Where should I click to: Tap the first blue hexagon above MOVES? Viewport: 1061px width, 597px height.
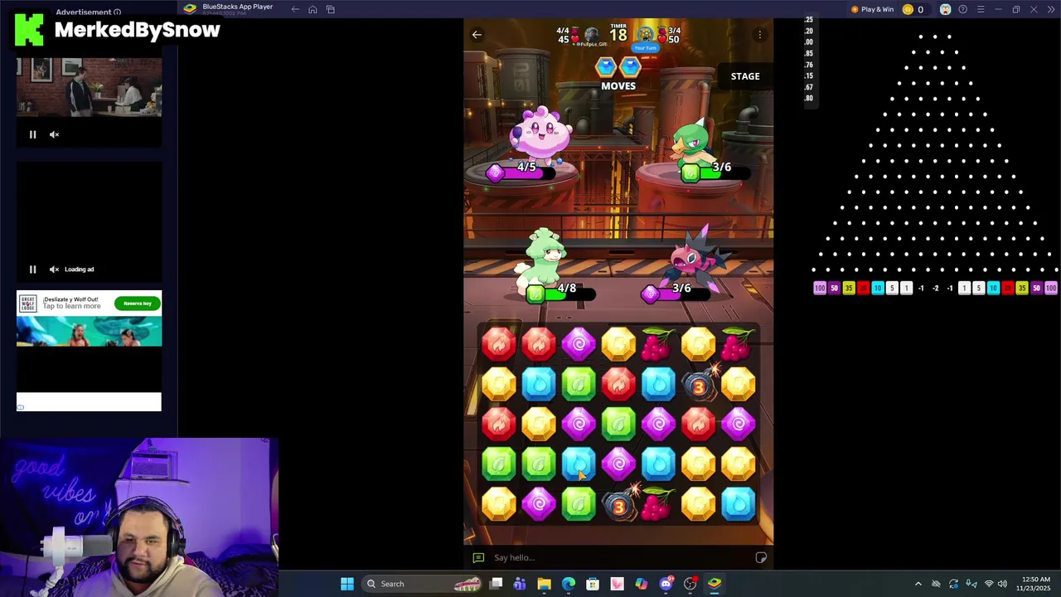tap(606, 67)
